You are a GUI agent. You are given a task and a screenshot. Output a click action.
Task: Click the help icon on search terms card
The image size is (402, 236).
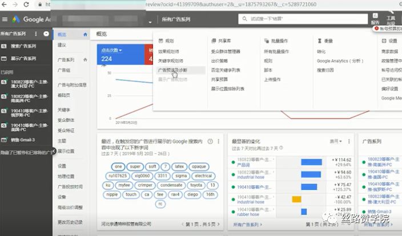pos(210,141)
